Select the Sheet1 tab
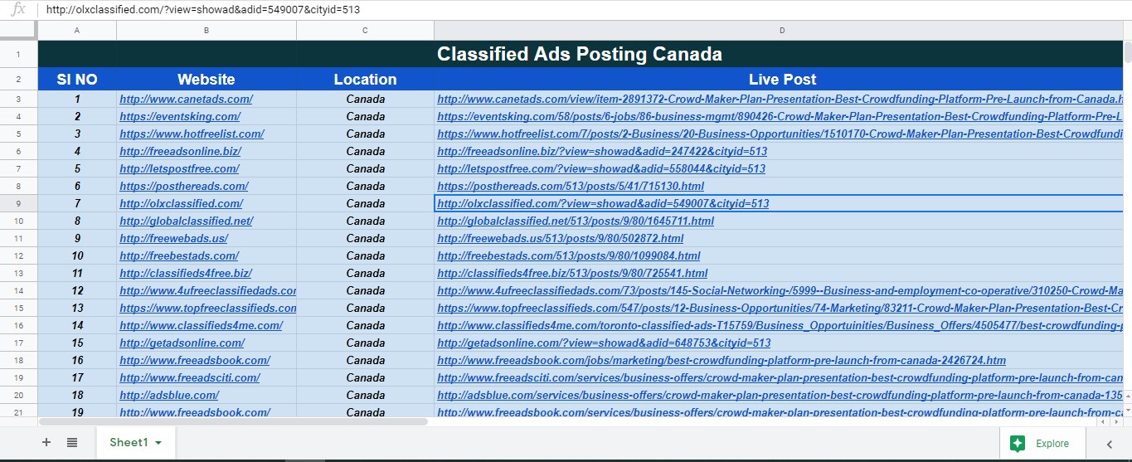The width and height of the screenshot is (1132, 462). (x=128, y=443)
